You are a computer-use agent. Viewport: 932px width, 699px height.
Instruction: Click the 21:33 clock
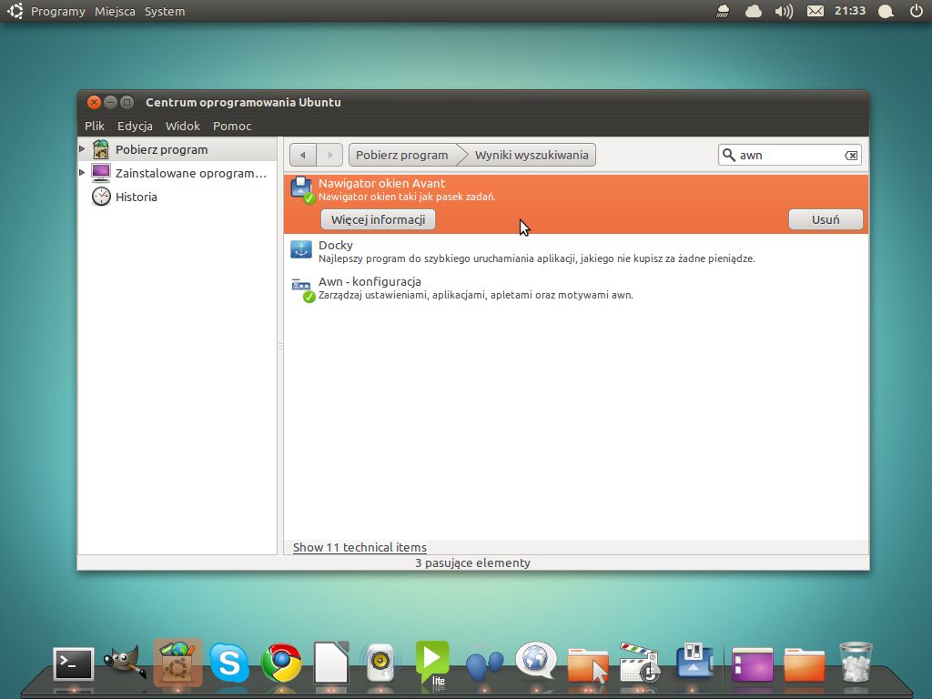click(849, 11)
